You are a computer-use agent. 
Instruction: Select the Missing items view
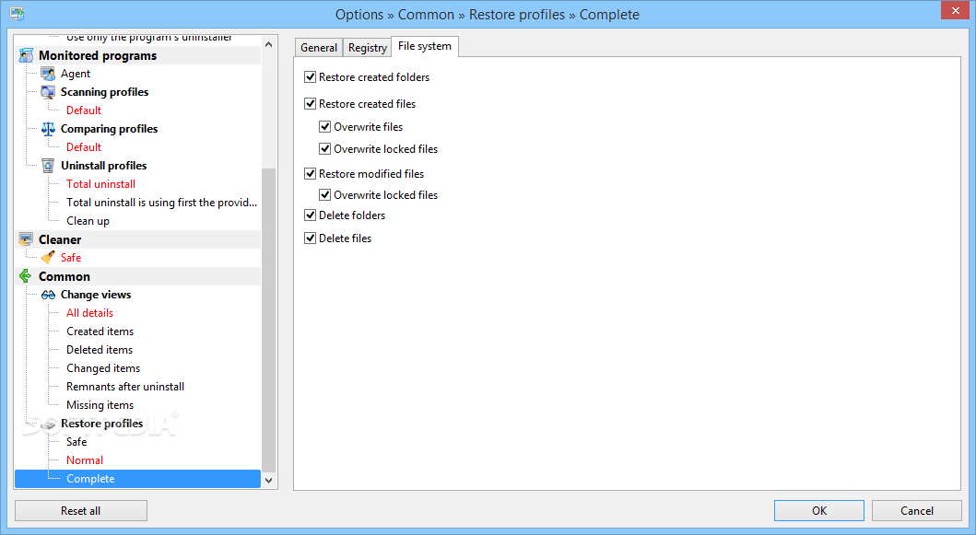pos(100,405)
